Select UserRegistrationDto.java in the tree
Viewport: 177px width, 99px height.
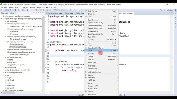[x=20, y=54]
